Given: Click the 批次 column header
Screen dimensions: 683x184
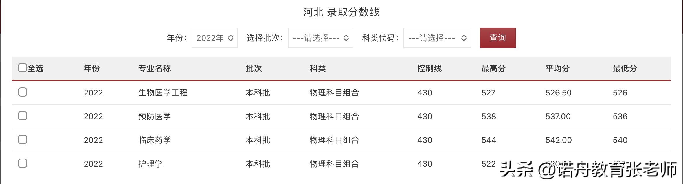Looking at the screenshot, I should [254, 69].
